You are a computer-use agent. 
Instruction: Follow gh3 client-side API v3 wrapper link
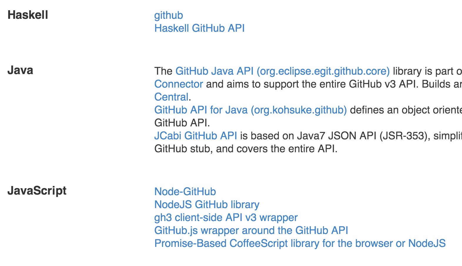pyautogui.click(x=226, y=218)
